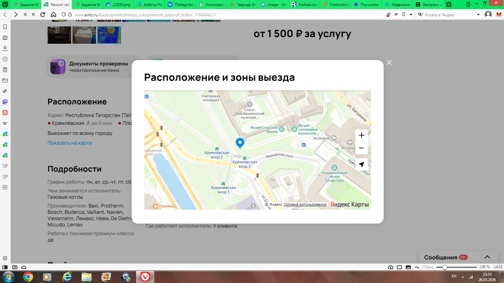Screen dimensions: 504x283
Task: Open the user profile avatar
Action: [x=488, y=14]
